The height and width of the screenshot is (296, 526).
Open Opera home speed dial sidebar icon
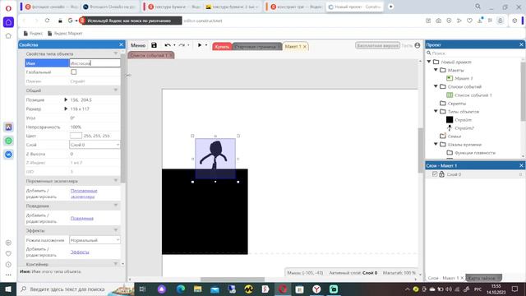pos(8,22)
